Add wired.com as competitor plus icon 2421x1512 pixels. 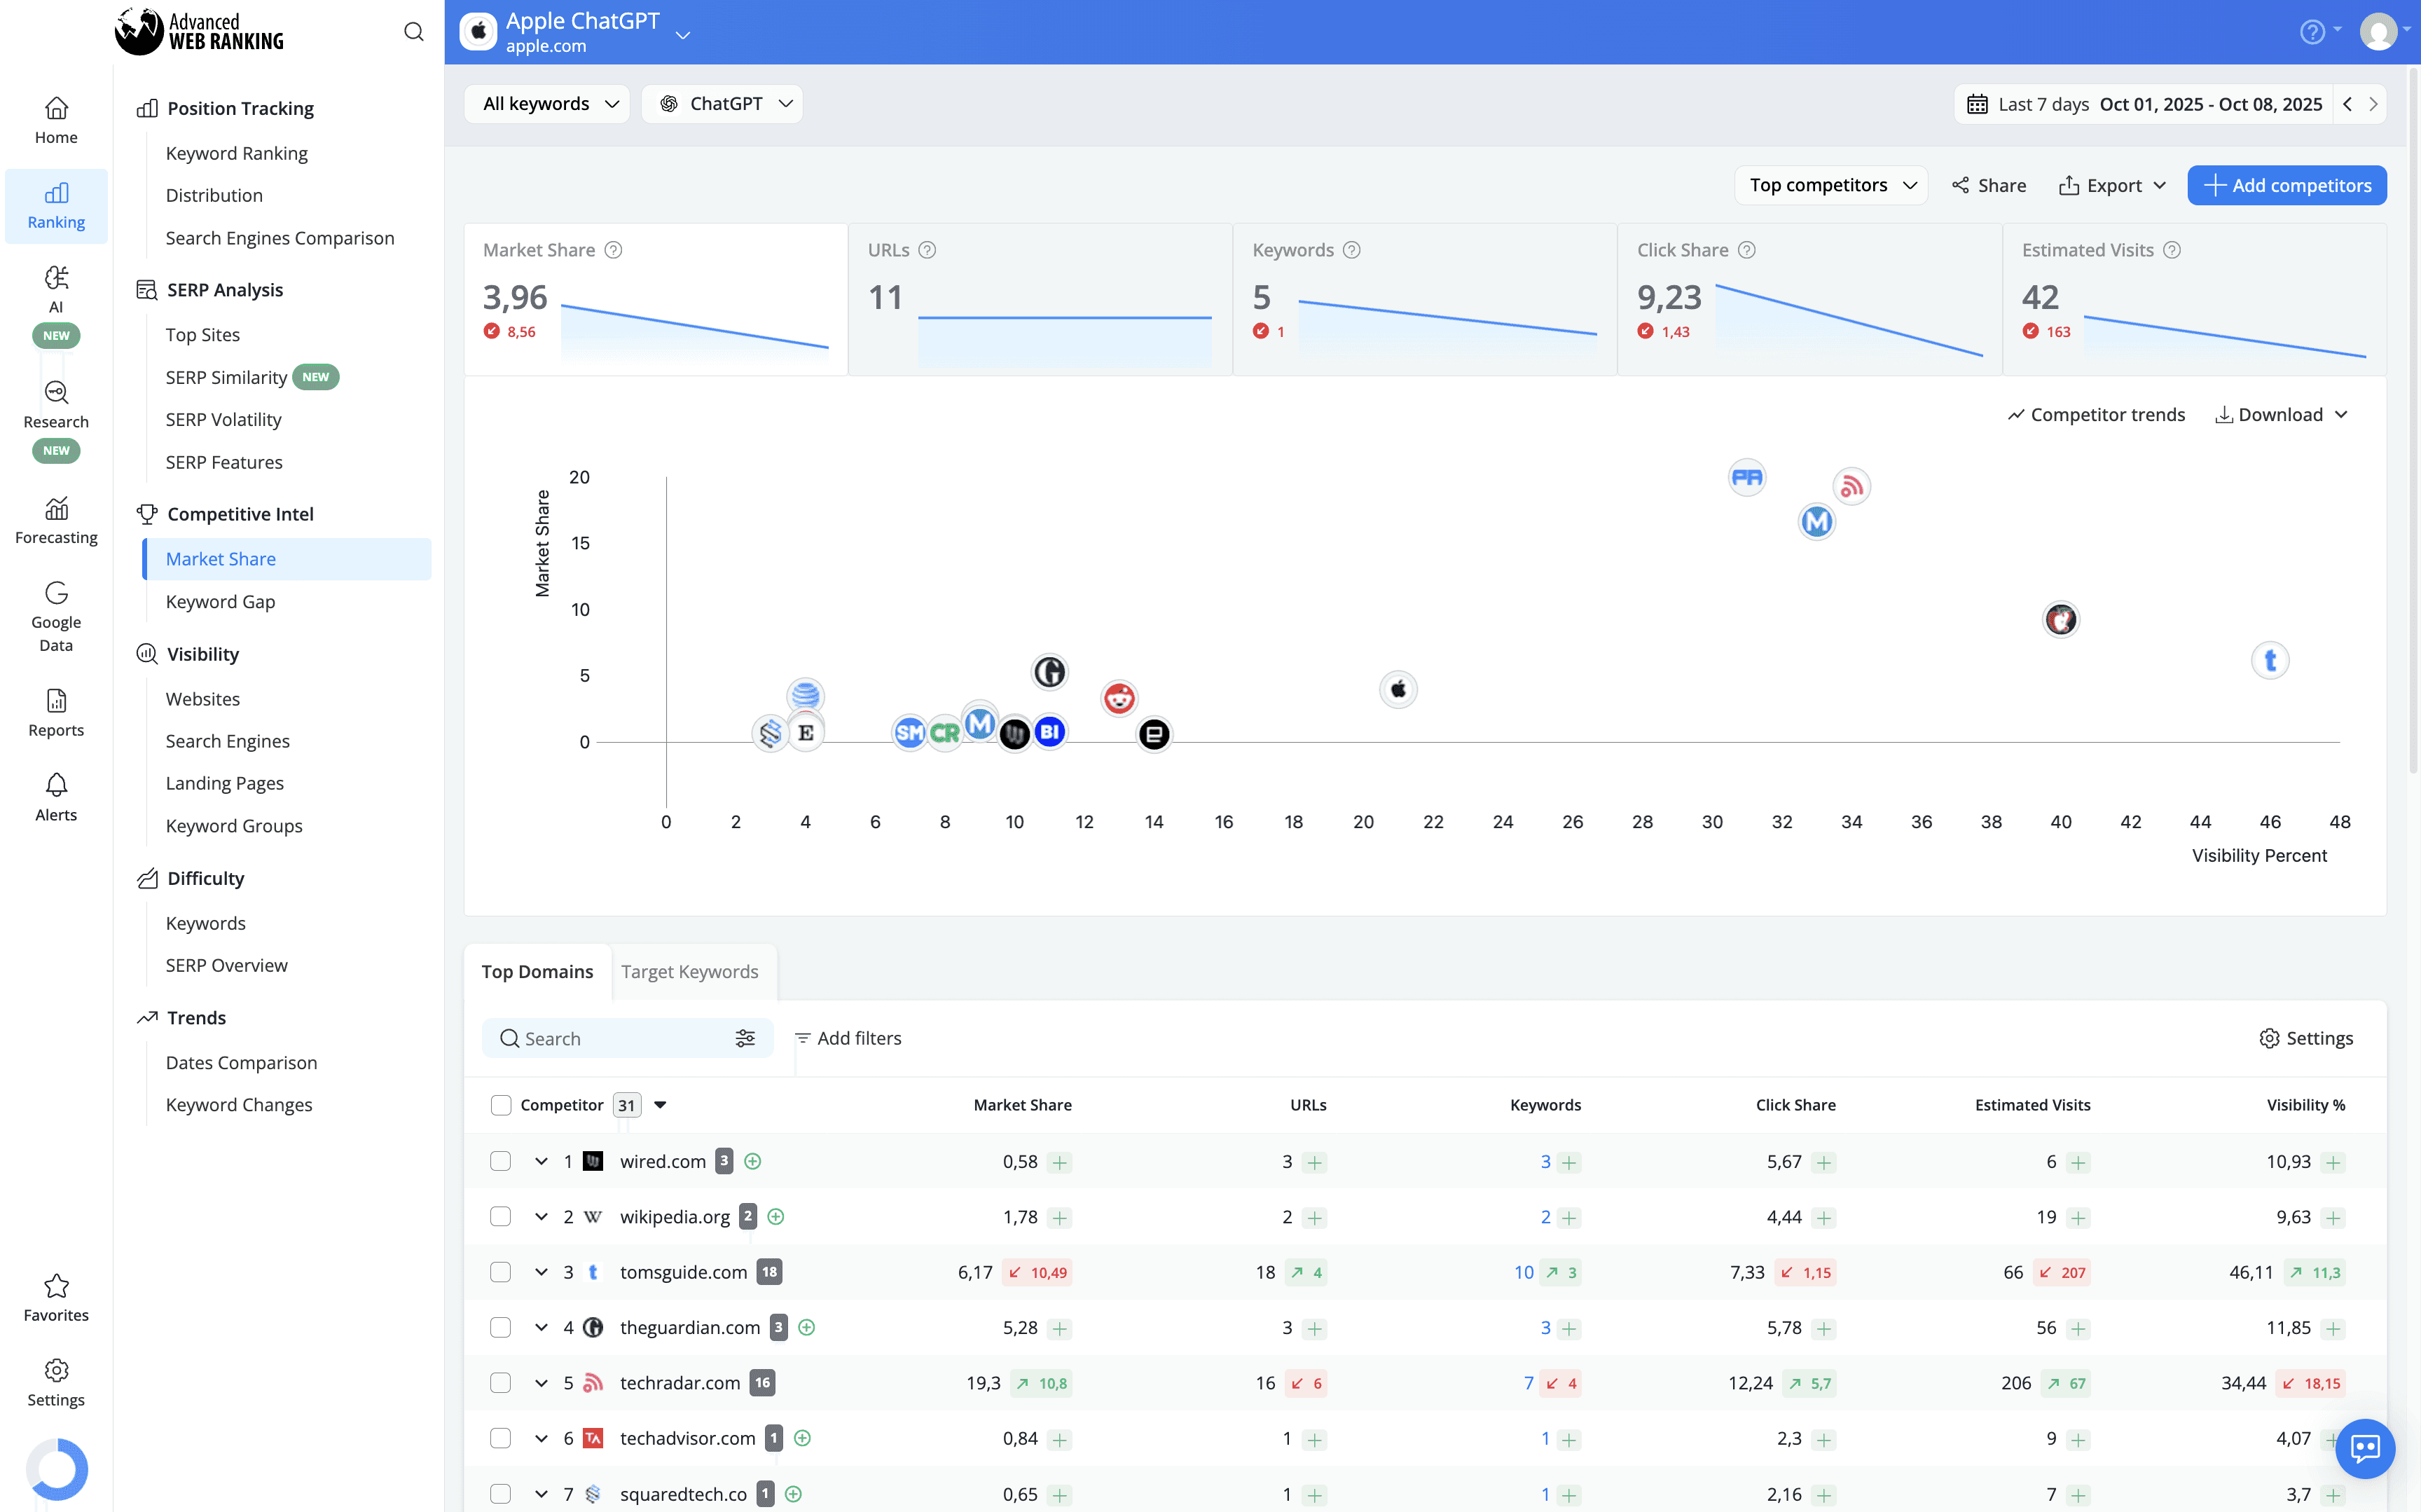point(752,1161)
